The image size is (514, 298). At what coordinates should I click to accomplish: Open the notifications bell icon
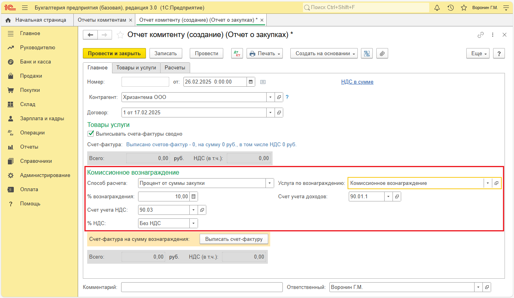[437, 7]
